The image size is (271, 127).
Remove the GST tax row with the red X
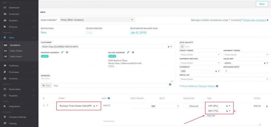pyautogui.click(x=234, y=111)
